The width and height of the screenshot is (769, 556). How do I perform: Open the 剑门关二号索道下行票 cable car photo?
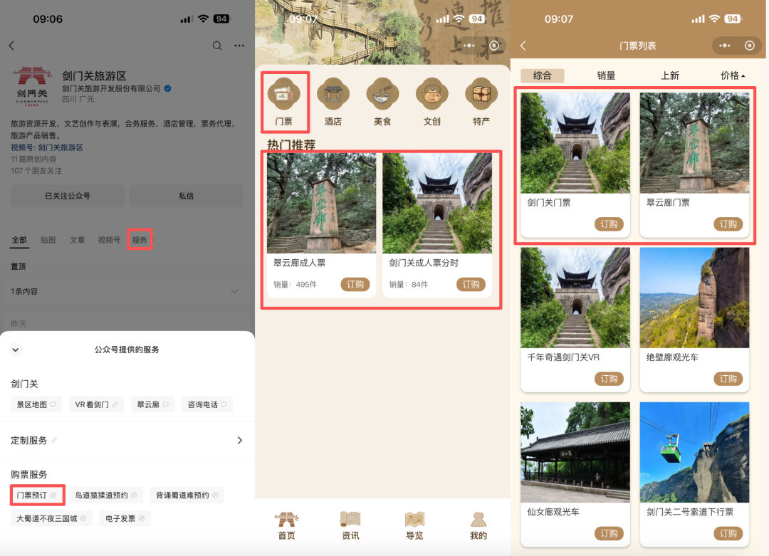pyautogui.click(x=694, y=452)
